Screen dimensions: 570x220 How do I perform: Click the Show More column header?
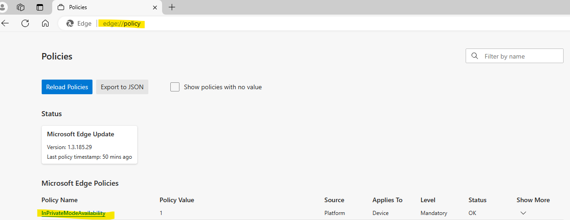[x=533, y=200]
